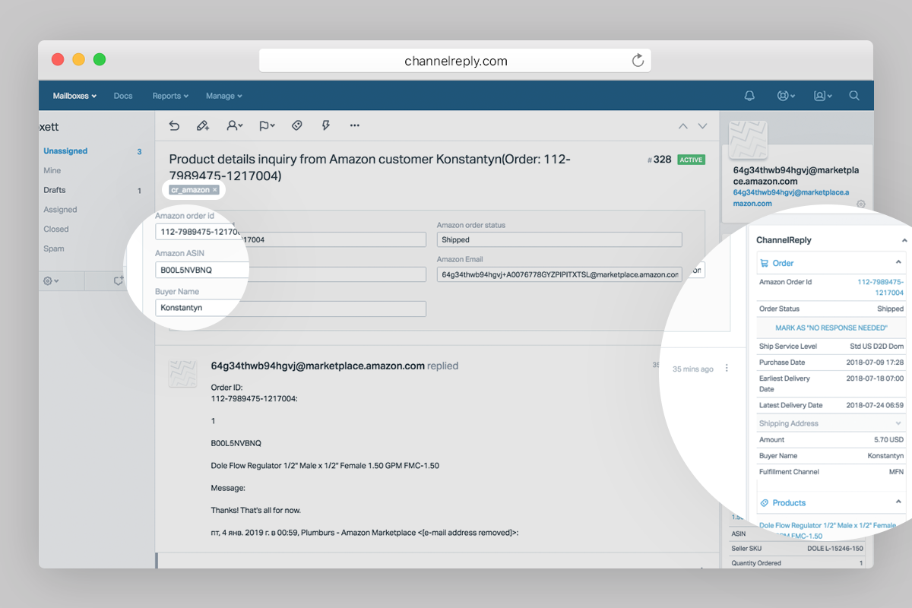Open the Assigned folder

click(x=60, y=210)
